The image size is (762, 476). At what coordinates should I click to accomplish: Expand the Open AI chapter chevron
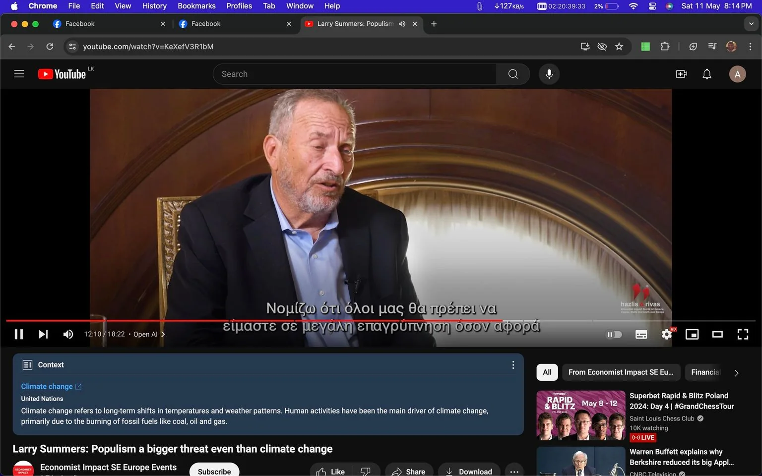click(163, 334)
